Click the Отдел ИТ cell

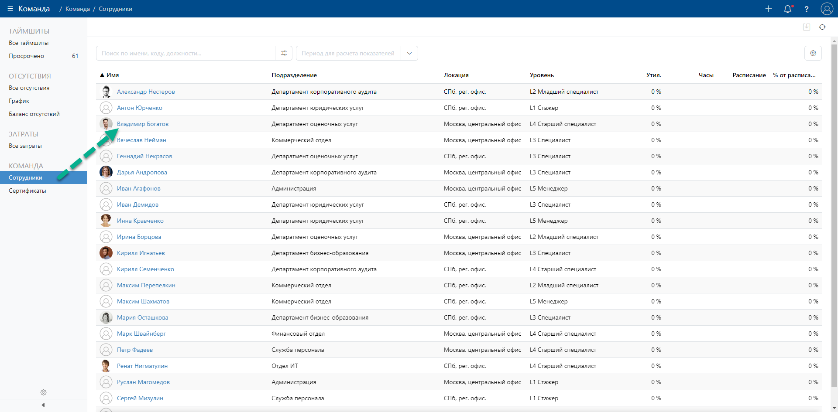click(285, 366)
